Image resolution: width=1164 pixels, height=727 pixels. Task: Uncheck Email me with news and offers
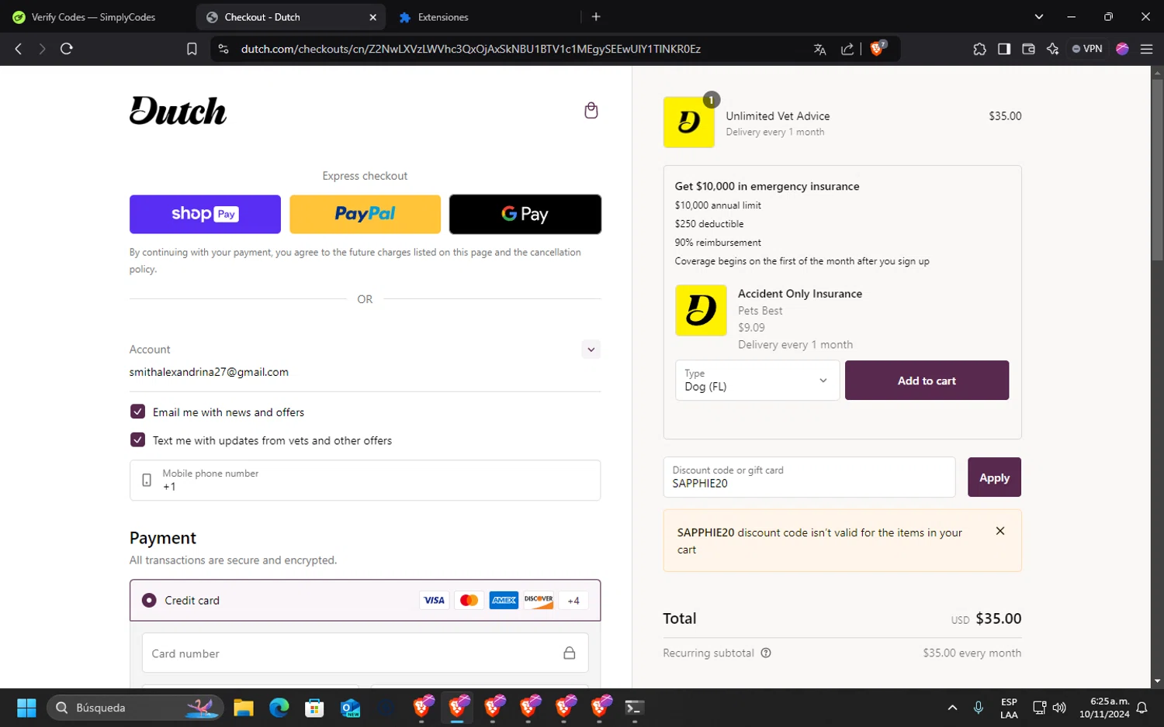(137, 412)
